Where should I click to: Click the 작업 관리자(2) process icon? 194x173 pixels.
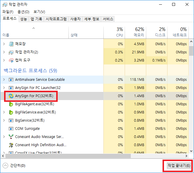click(11, 52)
